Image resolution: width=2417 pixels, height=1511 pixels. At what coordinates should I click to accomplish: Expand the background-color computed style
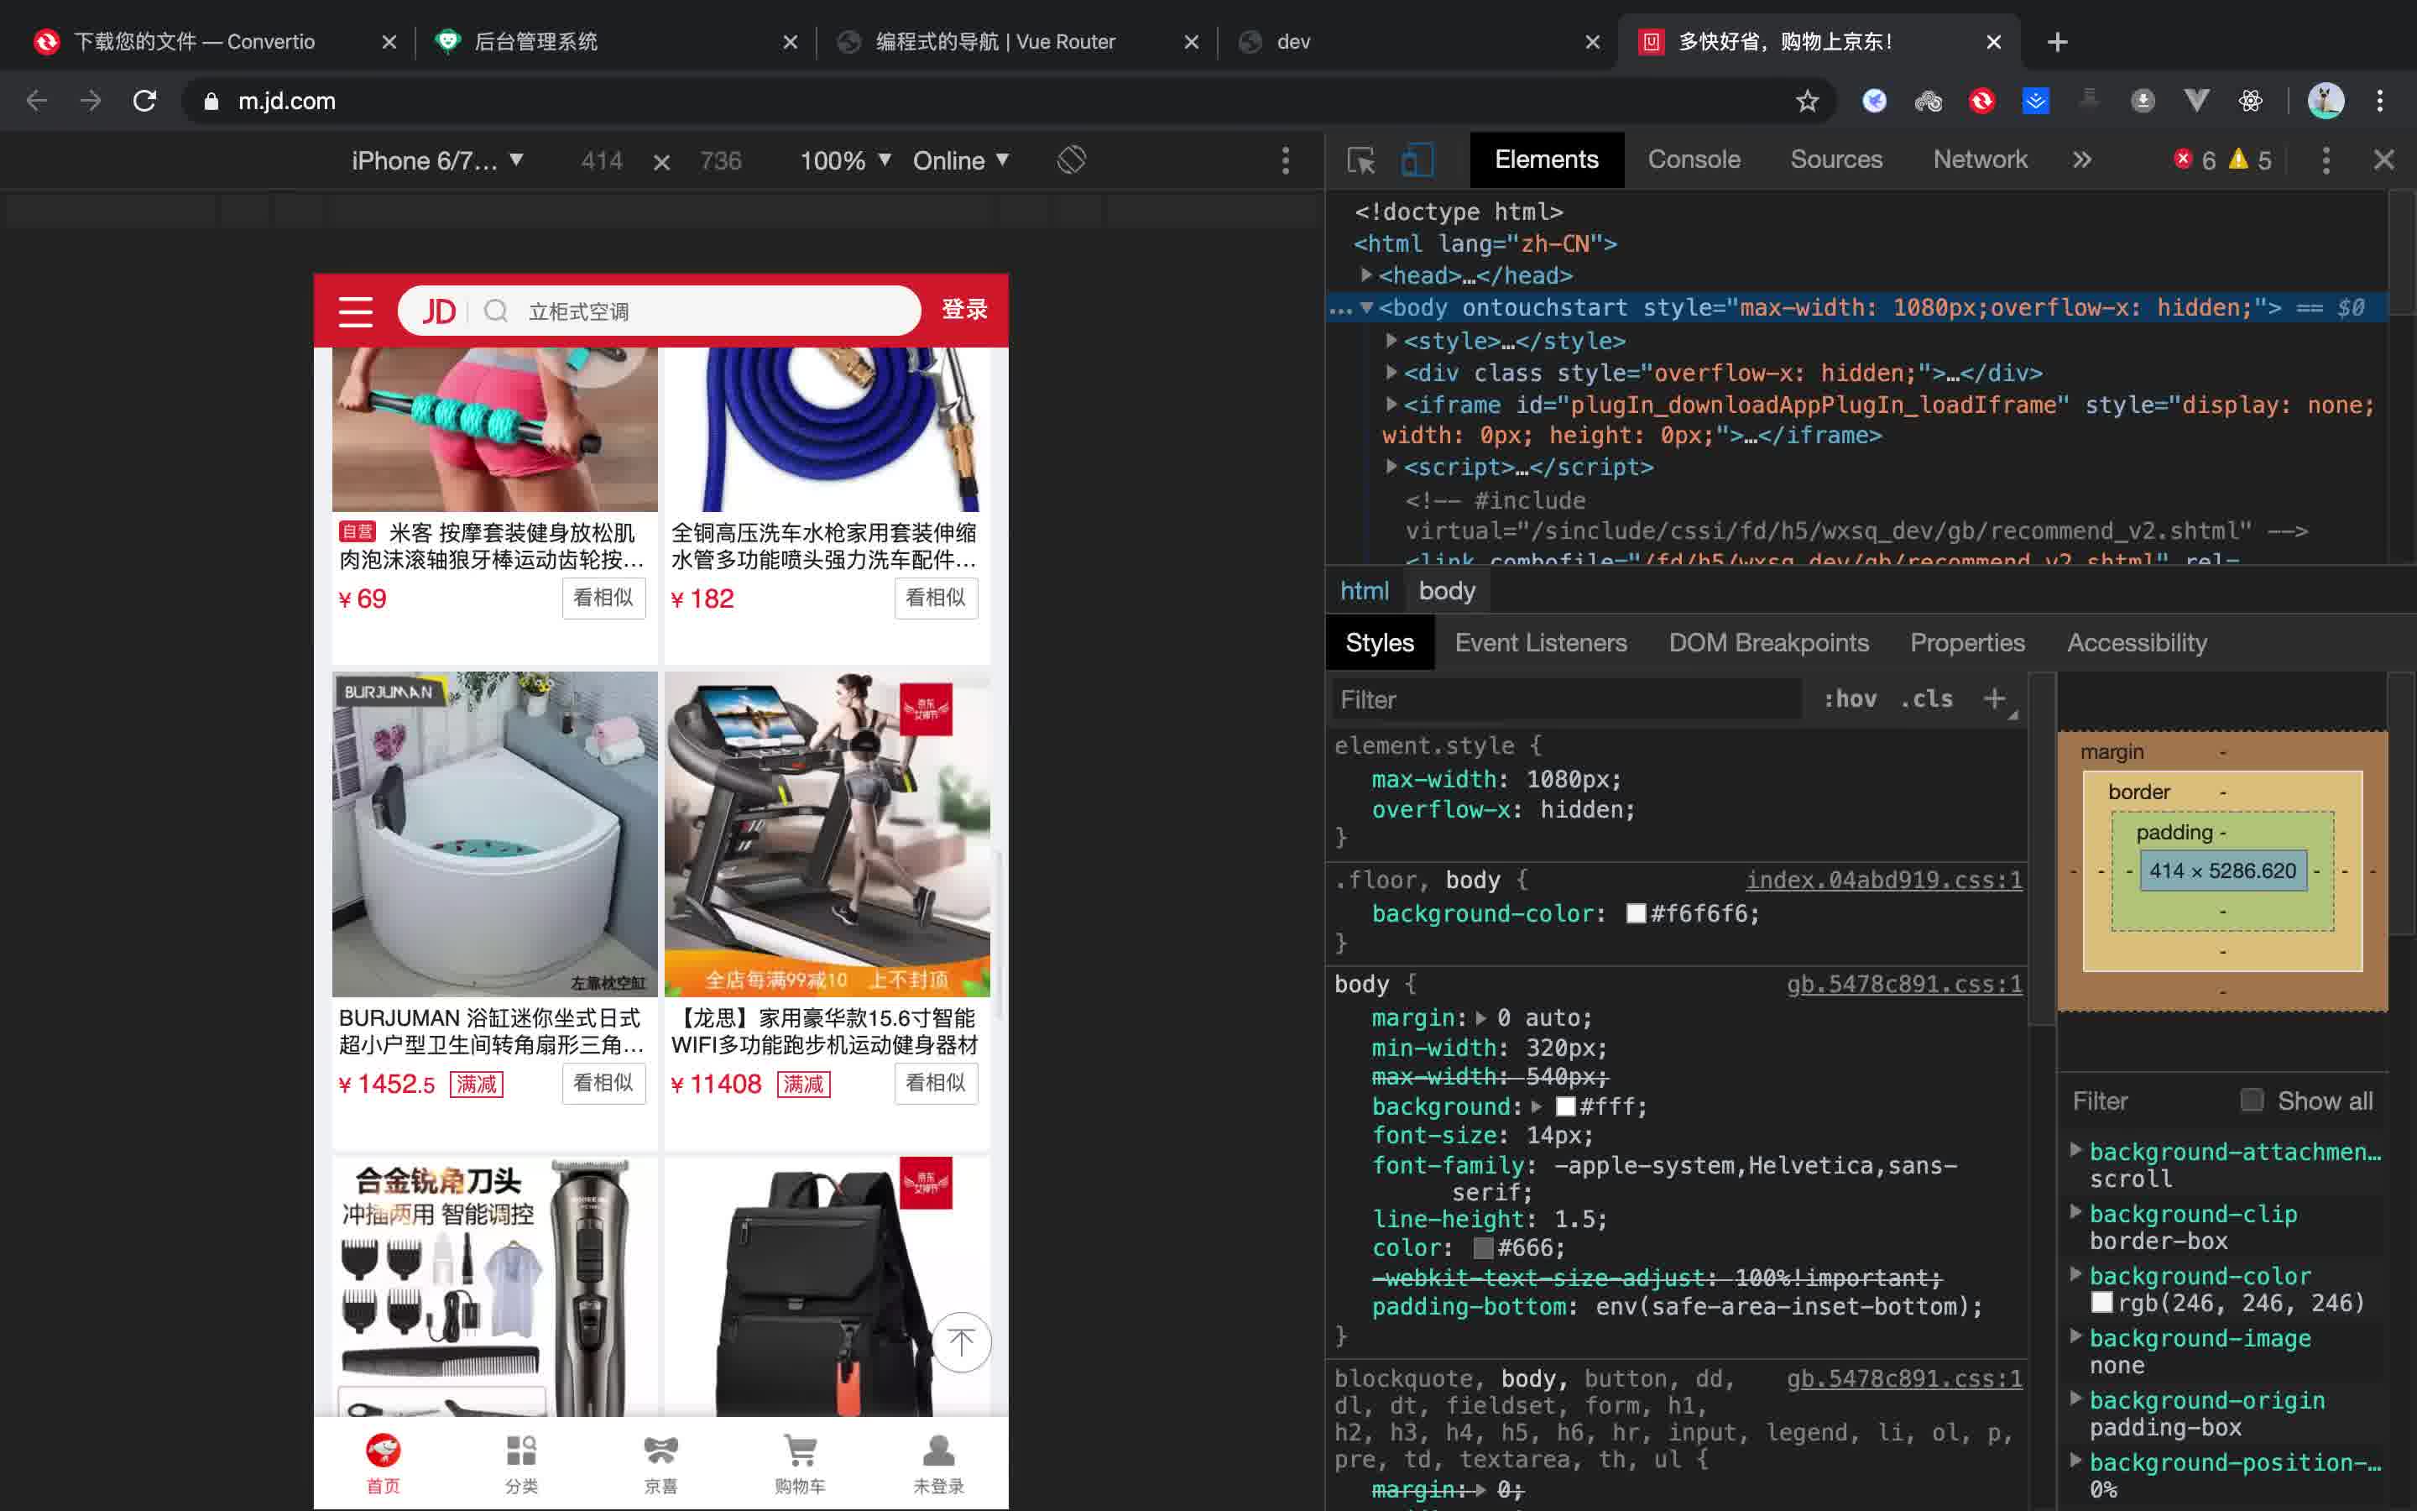(x=2075, y=1274)
